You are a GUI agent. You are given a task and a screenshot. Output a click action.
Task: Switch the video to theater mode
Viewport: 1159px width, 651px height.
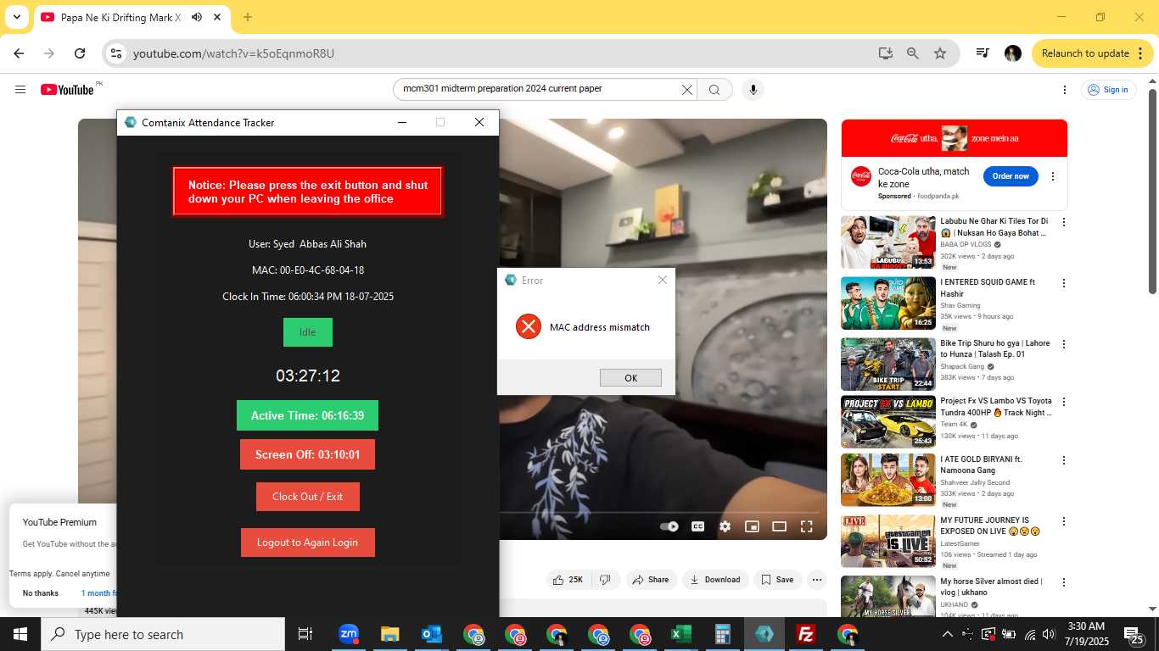point(779,526)
